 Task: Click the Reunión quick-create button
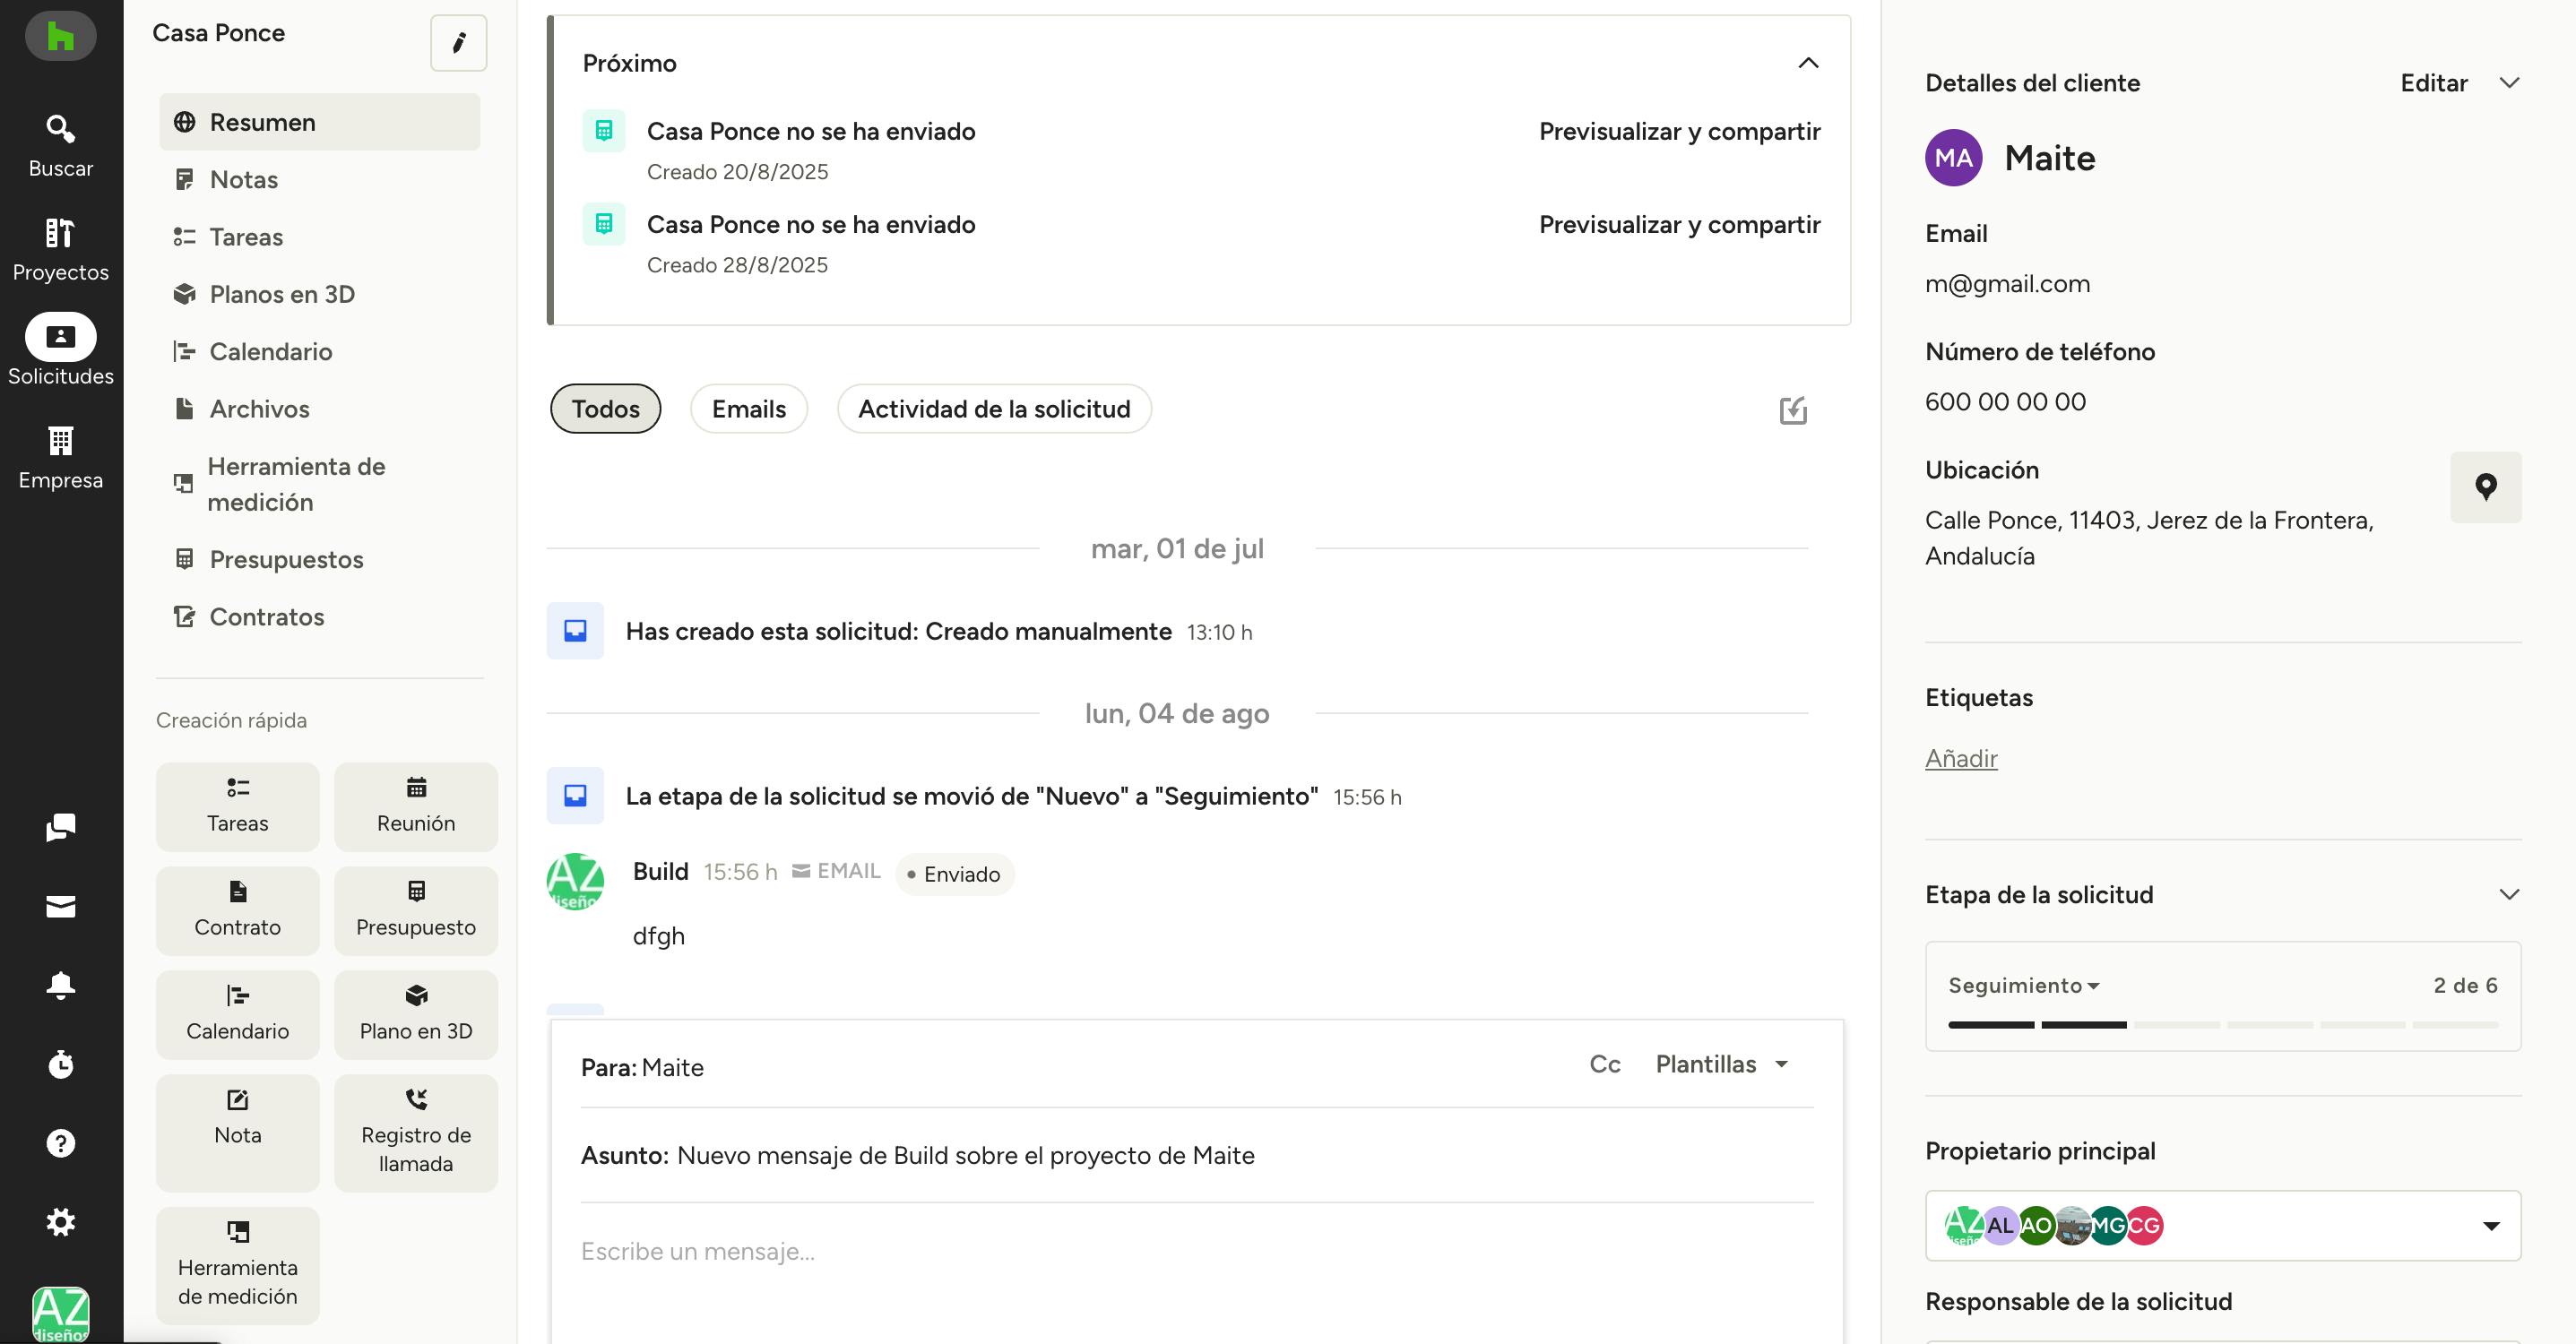[415, 806]
